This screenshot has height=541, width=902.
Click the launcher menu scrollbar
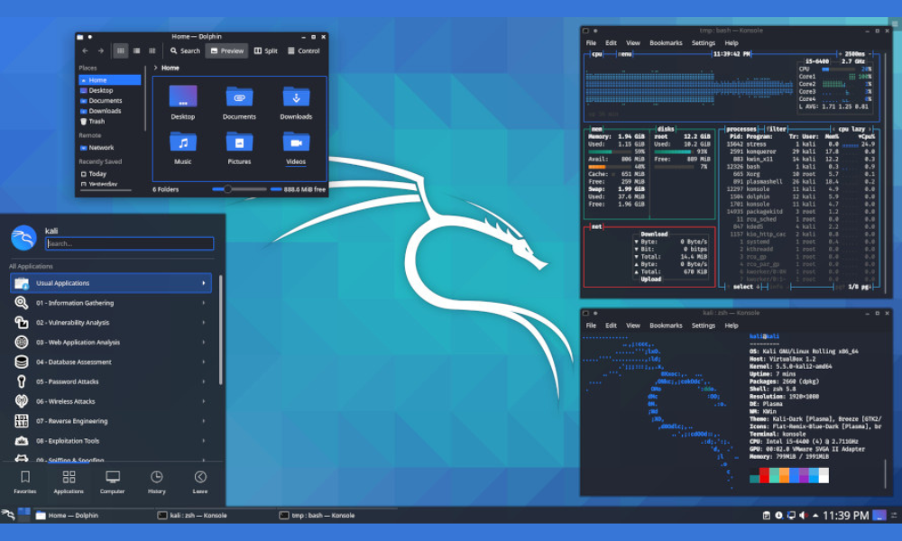coord(220,330)
